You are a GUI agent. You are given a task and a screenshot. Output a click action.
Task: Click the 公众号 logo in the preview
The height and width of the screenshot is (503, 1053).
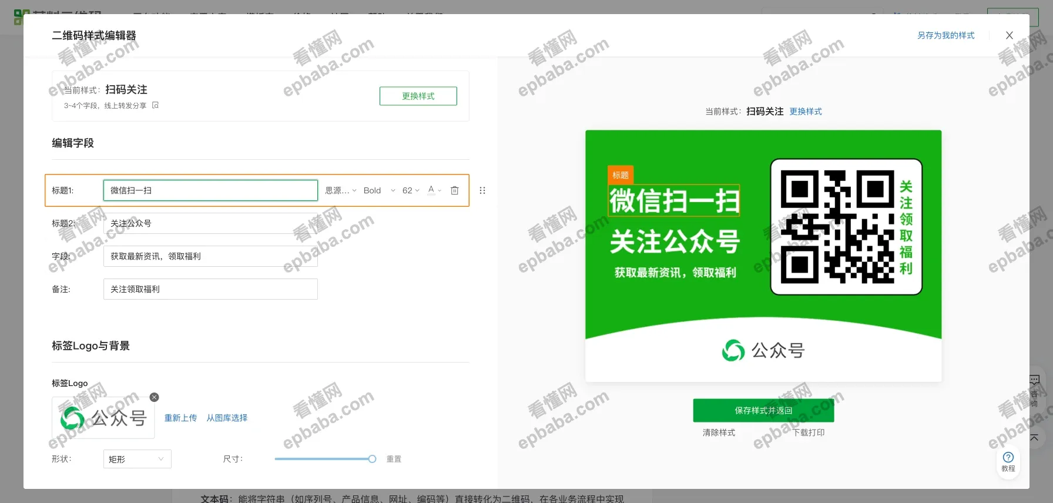[x=763, y=351]
